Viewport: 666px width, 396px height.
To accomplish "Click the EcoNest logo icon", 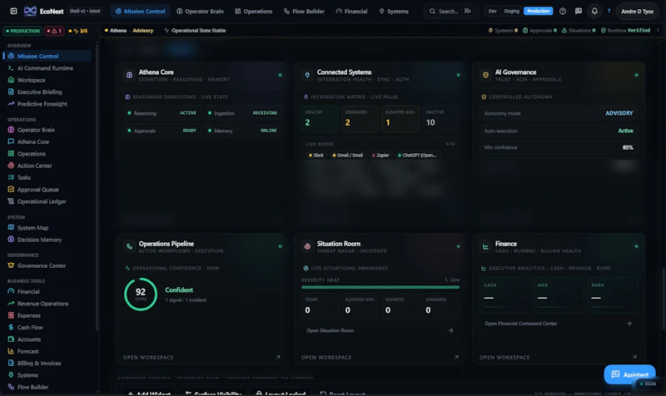I will coord(30,11).
